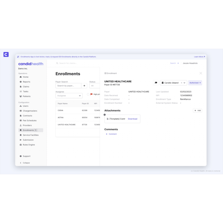Submit payer search arrow button
This screenshot has height=223, width=223.
point(84,85)
